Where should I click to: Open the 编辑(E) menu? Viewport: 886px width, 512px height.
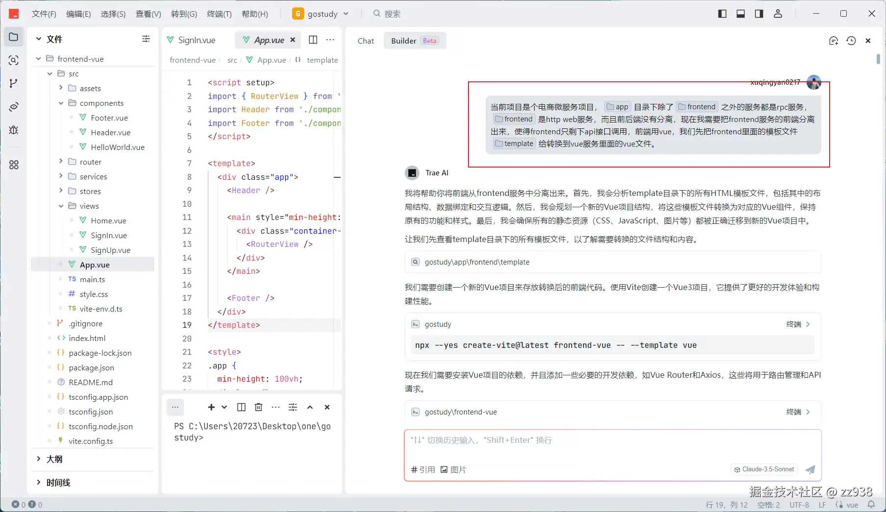78,14
